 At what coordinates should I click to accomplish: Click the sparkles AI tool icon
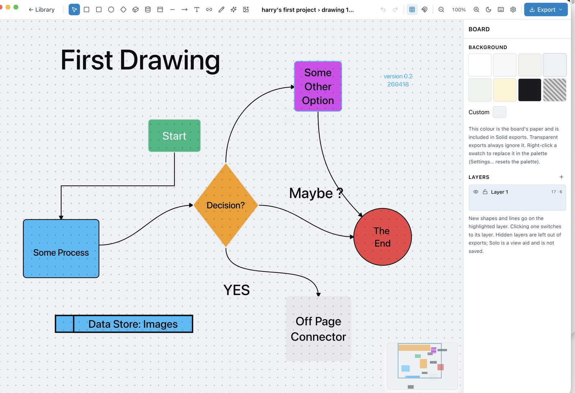pos(234,10)
